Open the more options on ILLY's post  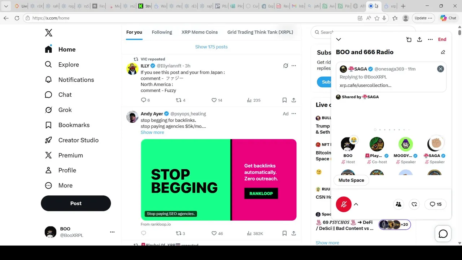(x=294, y=66)
